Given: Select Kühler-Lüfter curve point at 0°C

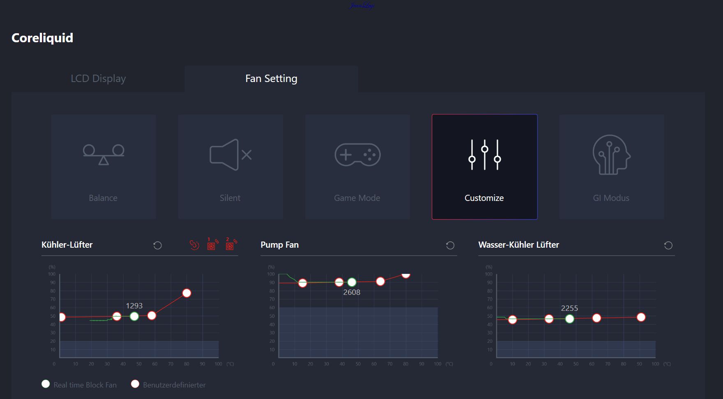Looking at the screenshot, I should click(x=62, y=317).
